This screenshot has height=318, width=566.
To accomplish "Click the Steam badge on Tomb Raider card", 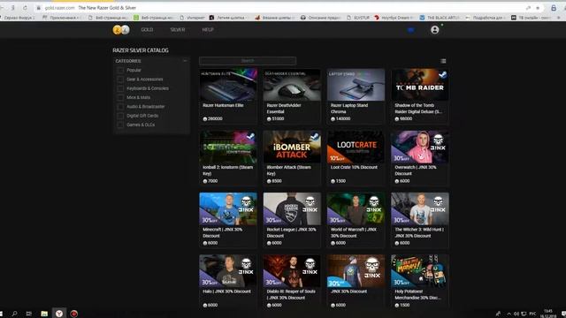I will point(442,74).
